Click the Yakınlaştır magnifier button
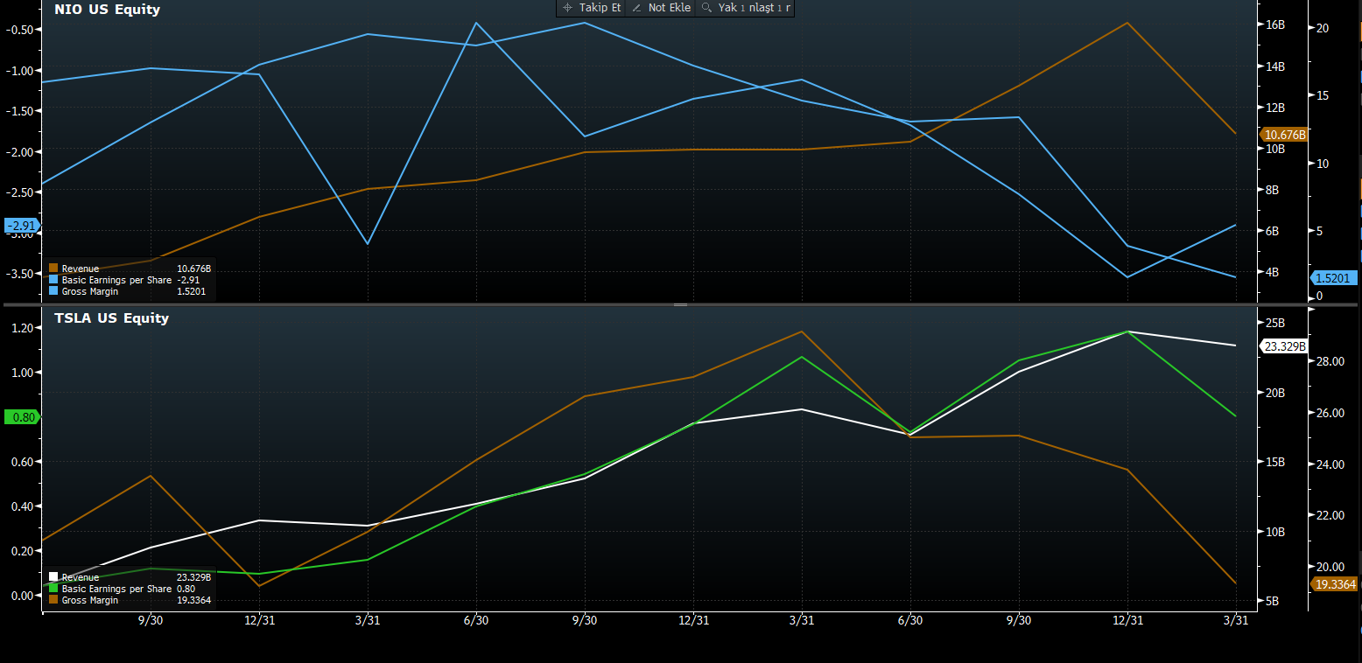The height and width of the screenshot is (663, 1362). 745,8
